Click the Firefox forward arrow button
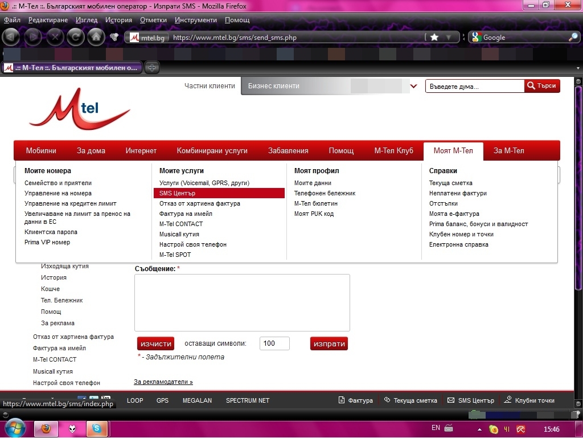The height and width of the screenshot is (438, 583). click(33, 37)
